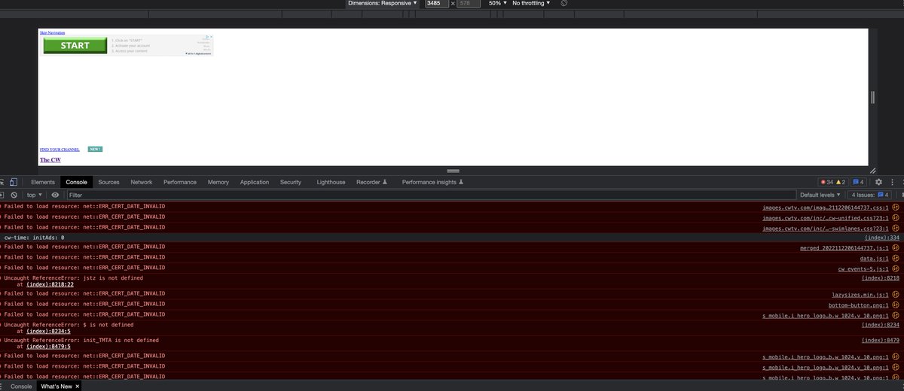904x391 pixels.
Task: Click orange network icon beside lazysizes.min.js
Action: (x=896, y=295)
